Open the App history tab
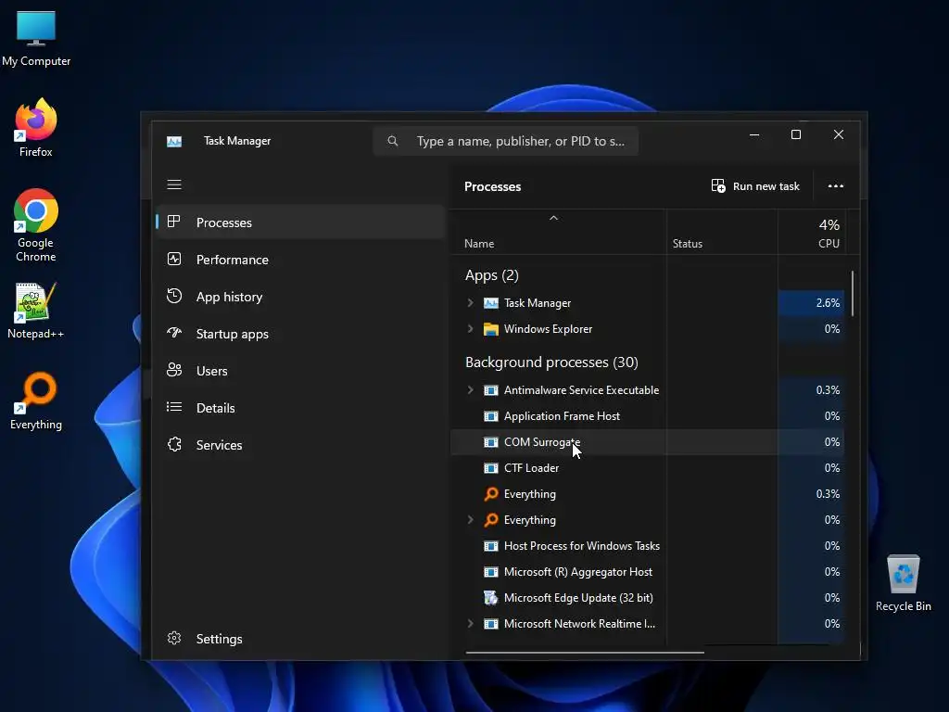The width and height of the screenshot is (949, 712). point(301,297)
